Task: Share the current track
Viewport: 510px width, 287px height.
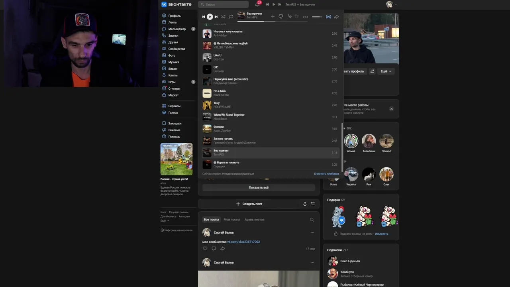Action: click(x=336, y=17)
